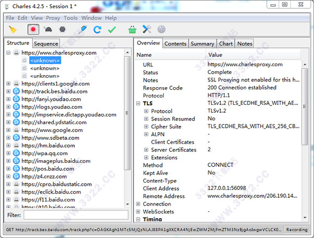Expand the http://rlogs.youdao.com host

coord(8,106)
